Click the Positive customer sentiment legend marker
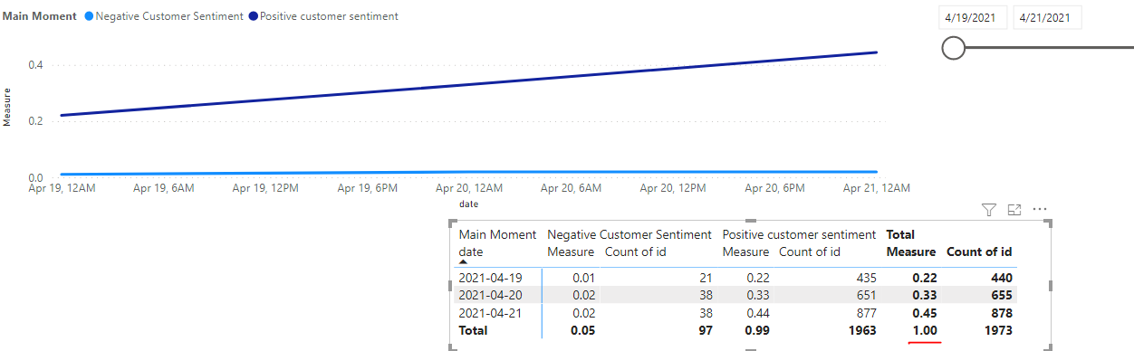 254,16
